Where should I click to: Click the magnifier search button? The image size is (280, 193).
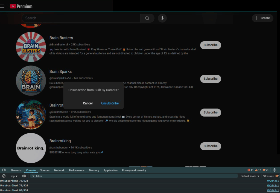pyautogui.click(x=147, y=18)
